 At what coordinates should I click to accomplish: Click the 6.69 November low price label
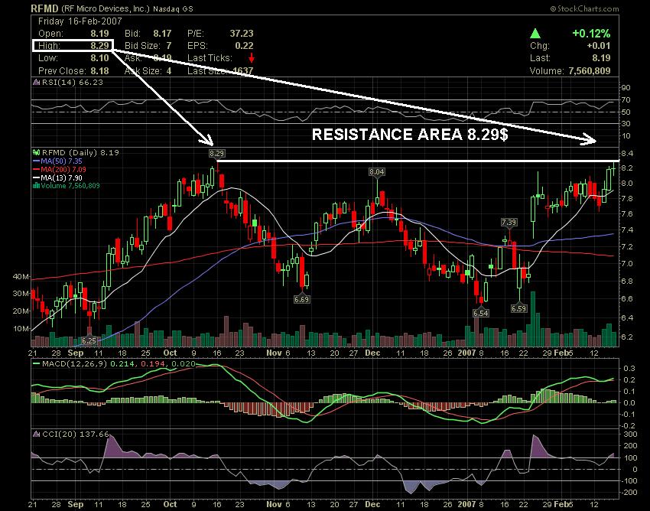[x=302, y=299]
